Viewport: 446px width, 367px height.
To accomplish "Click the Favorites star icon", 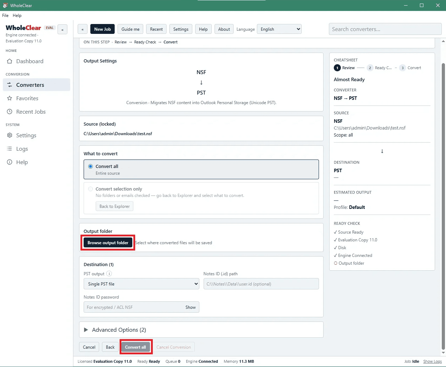I will (x=10, y=98).
